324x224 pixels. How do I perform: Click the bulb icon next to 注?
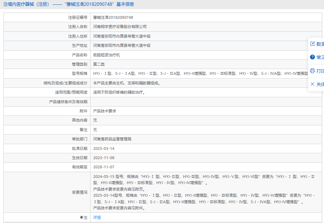[x=81, y=218]
